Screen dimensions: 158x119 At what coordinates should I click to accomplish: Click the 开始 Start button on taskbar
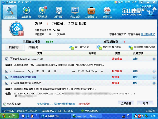(9, 116)
